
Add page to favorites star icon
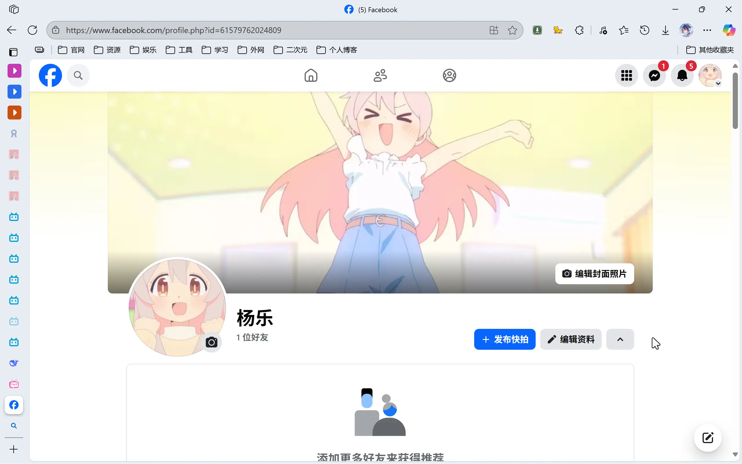[x=512, y=30]
